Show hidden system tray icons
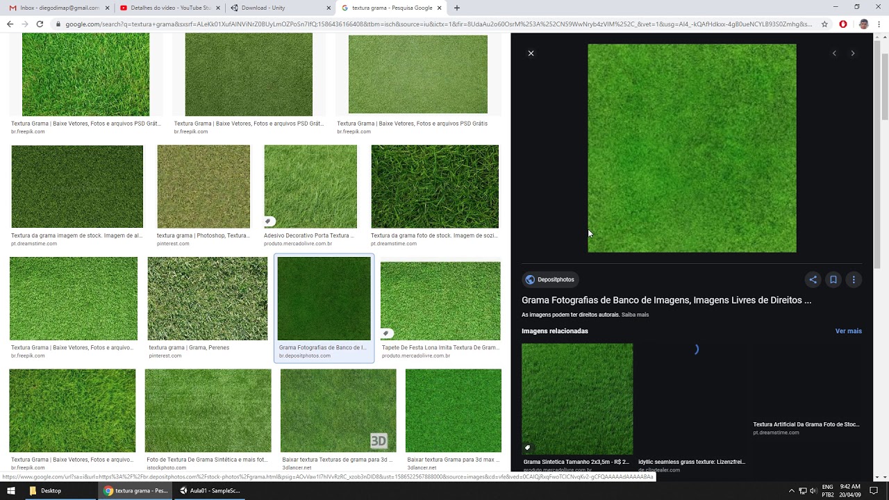Image resolution: width=889 pixels, height=500 pixels. [791, 491]
